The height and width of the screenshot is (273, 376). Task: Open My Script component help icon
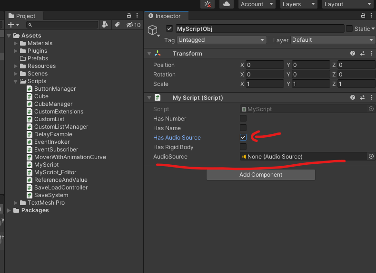353,97
